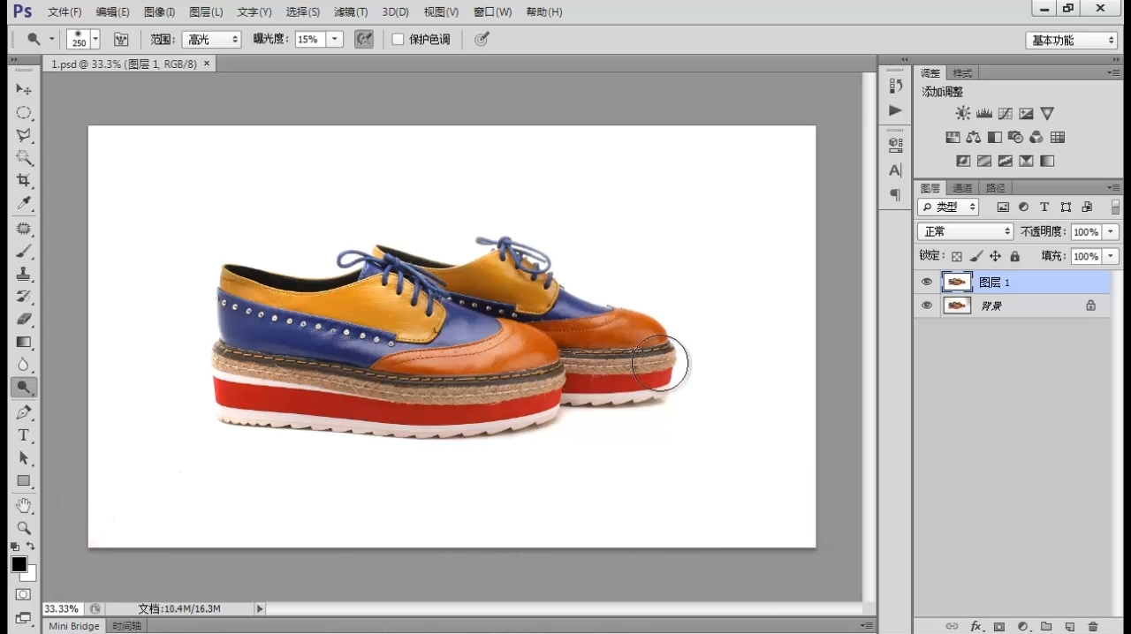
Task: Delete layer with trash icon
Action: (x=1093, y=626)
